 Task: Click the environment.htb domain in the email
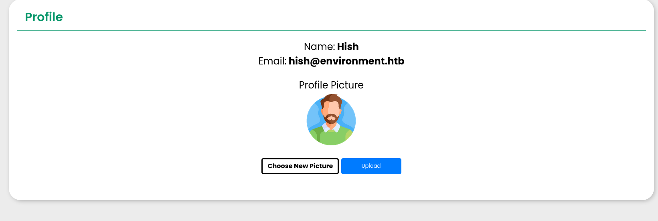(x=362, y=61)
